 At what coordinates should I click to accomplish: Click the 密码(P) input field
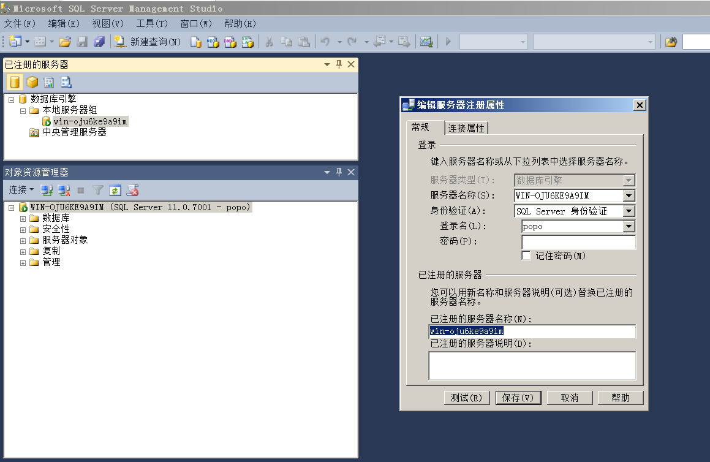[578, 242]
